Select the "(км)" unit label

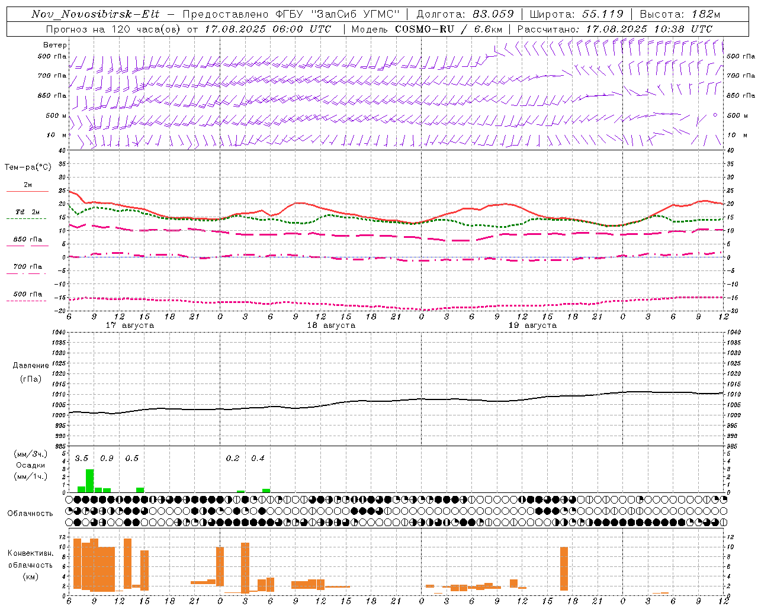pyautogui.click(x=31, y=576)
